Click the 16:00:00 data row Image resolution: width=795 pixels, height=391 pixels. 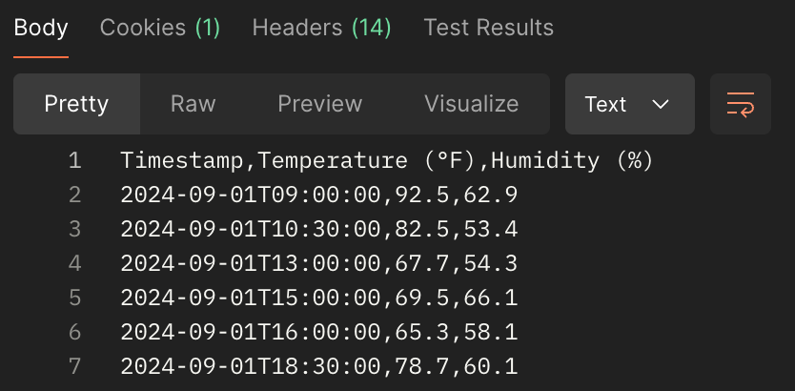pyautogui.click(x=318, y=332)
